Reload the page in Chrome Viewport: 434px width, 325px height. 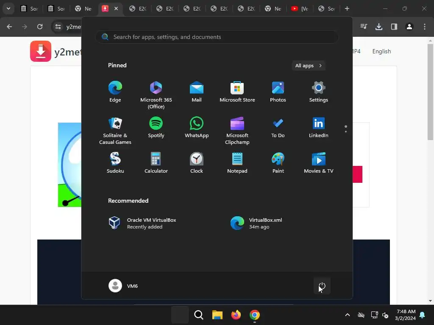point(40,27)
